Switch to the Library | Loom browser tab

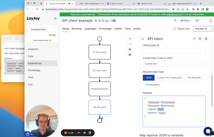120,4
